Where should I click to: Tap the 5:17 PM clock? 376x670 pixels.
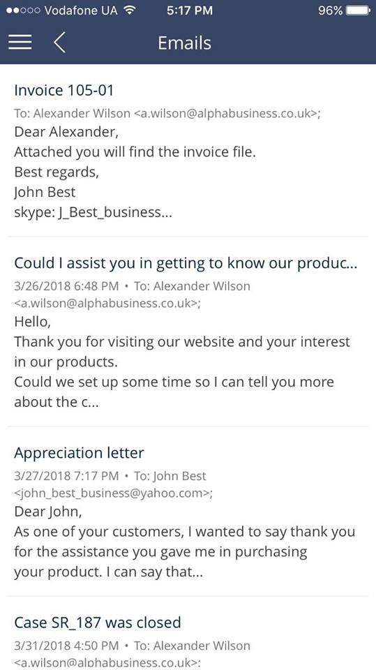tap(190, 10)
